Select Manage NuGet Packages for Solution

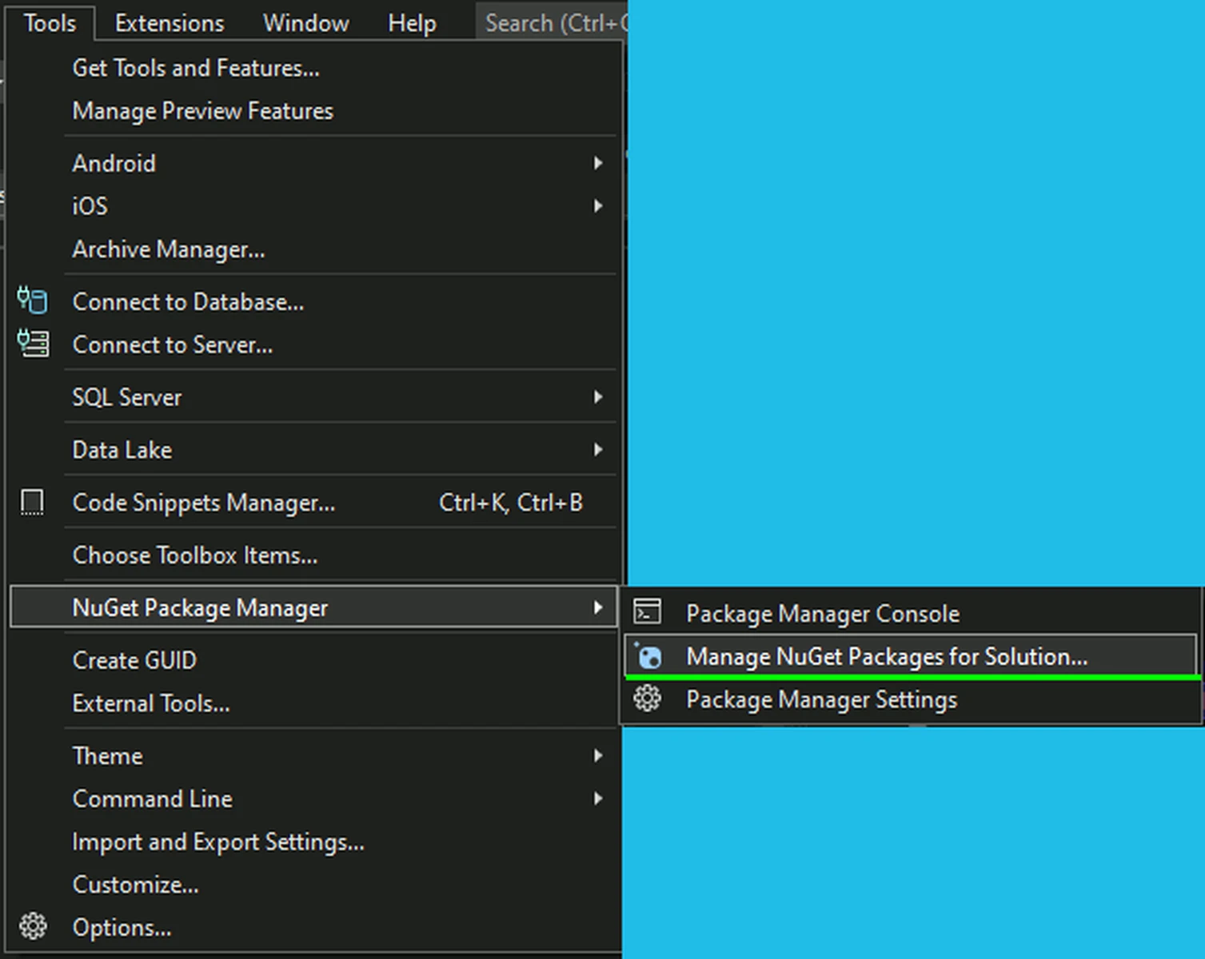coord(886,656)
